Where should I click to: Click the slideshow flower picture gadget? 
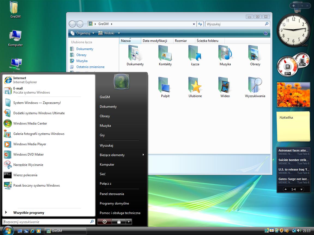(293, 95)
